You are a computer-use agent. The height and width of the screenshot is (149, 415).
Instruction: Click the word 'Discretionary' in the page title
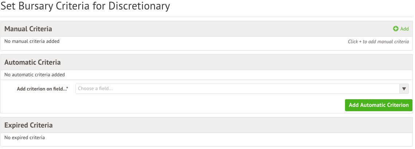[139, 6]
